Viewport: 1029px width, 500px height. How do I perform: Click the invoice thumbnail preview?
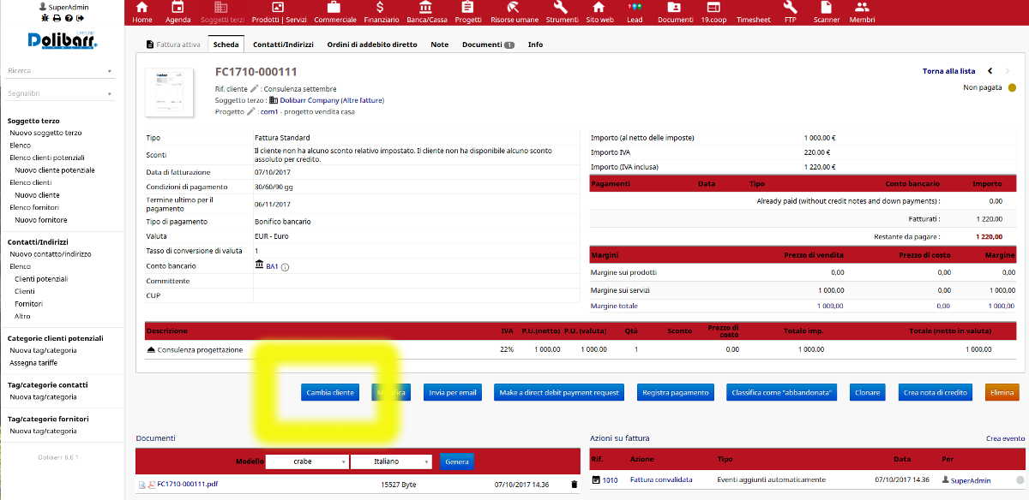(170, 92)
